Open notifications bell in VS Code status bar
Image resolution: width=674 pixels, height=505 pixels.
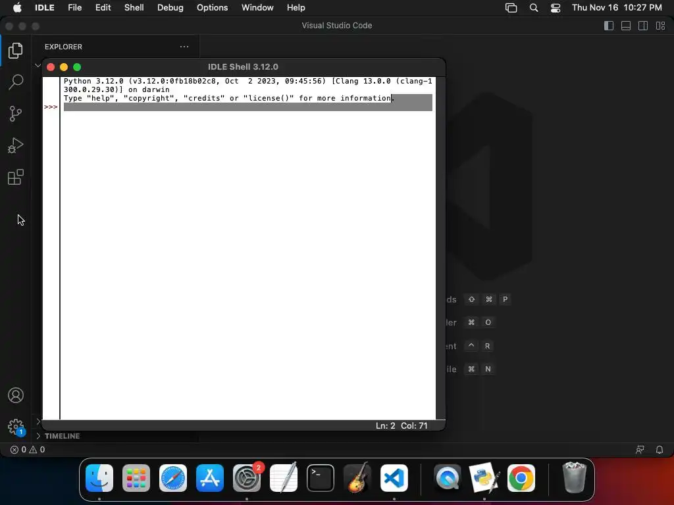click(660, 450)
